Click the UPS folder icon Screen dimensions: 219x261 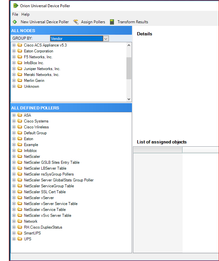[x=20, y=239]
